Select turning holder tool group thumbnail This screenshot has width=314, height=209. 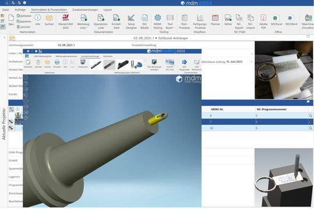(122, 65)
